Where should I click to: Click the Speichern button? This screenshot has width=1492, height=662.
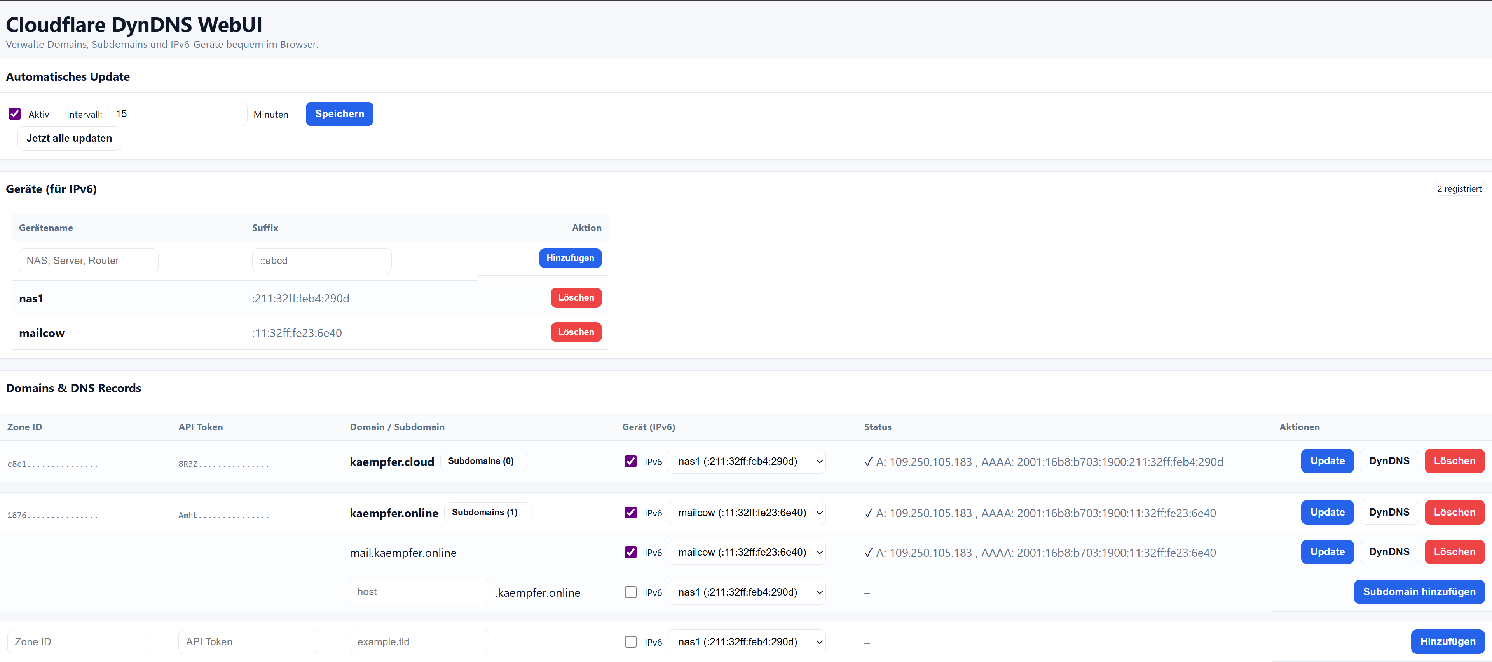(x=339, y=114)
